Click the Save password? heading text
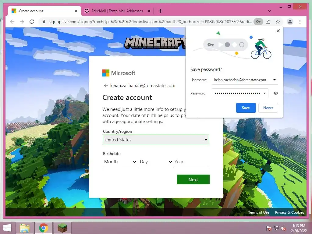The image size is (312, 234). point(206,69)
